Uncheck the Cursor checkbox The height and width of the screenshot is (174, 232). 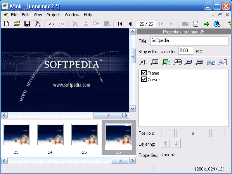[x=144, y=79]
